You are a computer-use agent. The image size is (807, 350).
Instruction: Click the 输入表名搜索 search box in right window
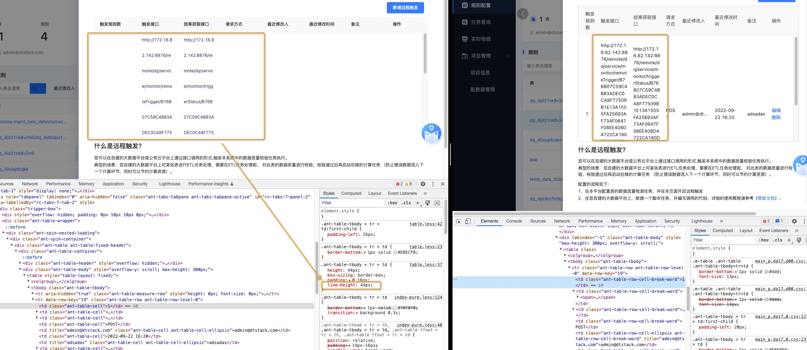[543, 66]
